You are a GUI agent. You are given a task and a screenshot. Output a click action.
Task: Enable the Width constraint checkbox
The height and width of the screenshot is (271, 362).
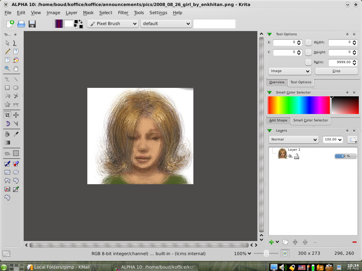point(308,42)
